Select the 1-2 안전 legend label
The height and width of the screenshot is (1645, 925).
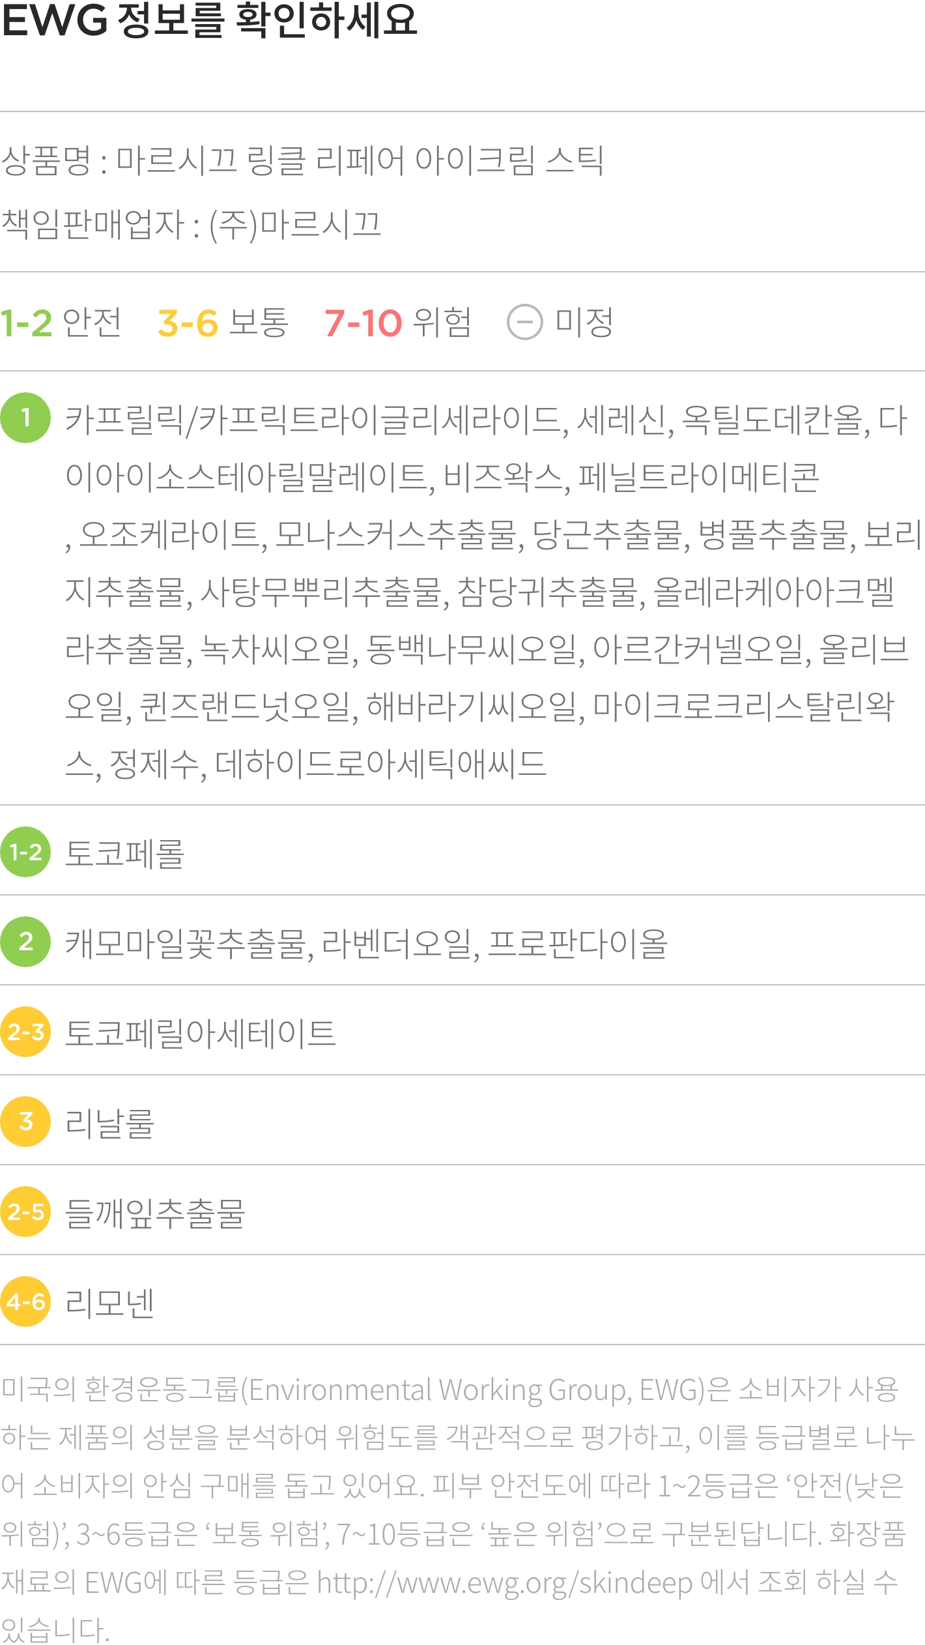pyautogui.click(x=61, y=323)
